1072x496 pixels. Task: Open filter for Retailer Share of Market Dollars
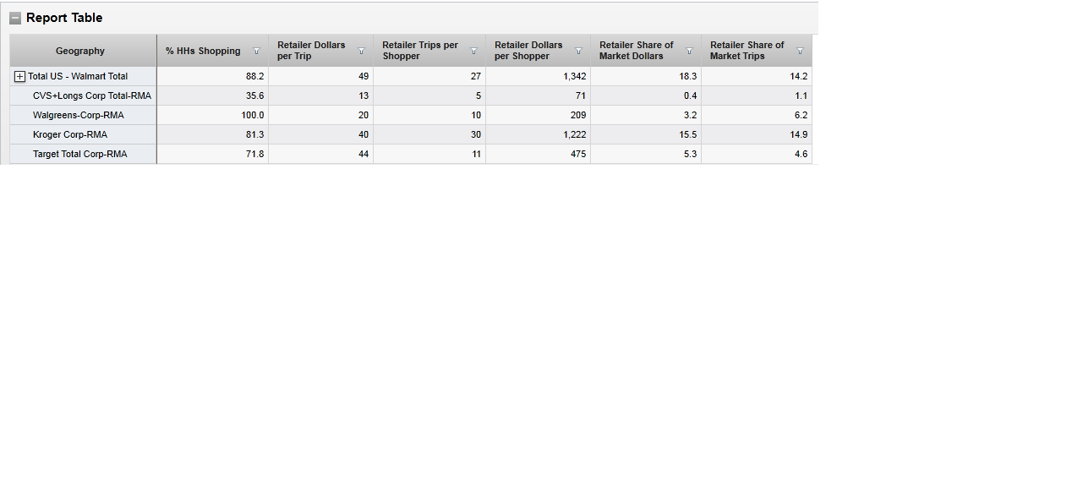689,52
